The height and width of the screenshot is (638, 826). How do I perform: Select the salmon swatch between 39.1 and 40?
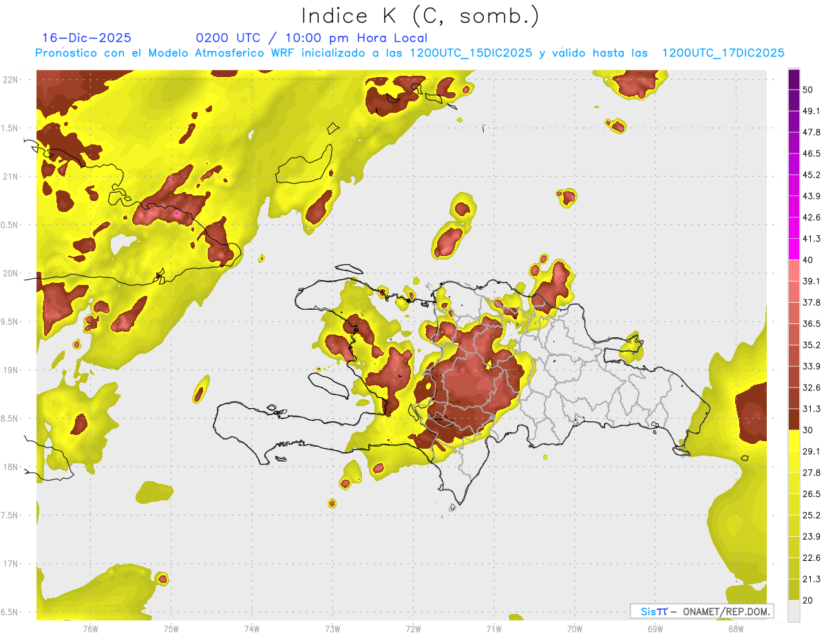pyautogui.click(x=794, y=270)
